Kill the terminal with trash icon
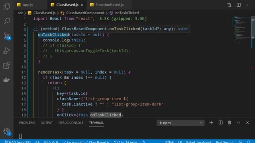Viewport: 255px width, 143px height. click(229, 123)
